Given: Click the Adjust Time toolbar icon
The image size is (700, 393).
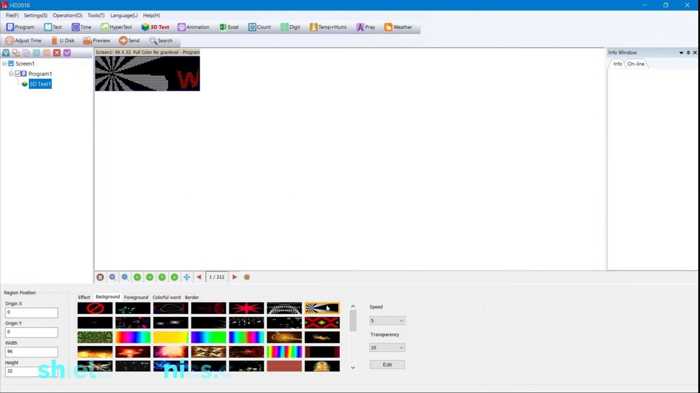Looking at the screenshot, I should pos(23,40).
